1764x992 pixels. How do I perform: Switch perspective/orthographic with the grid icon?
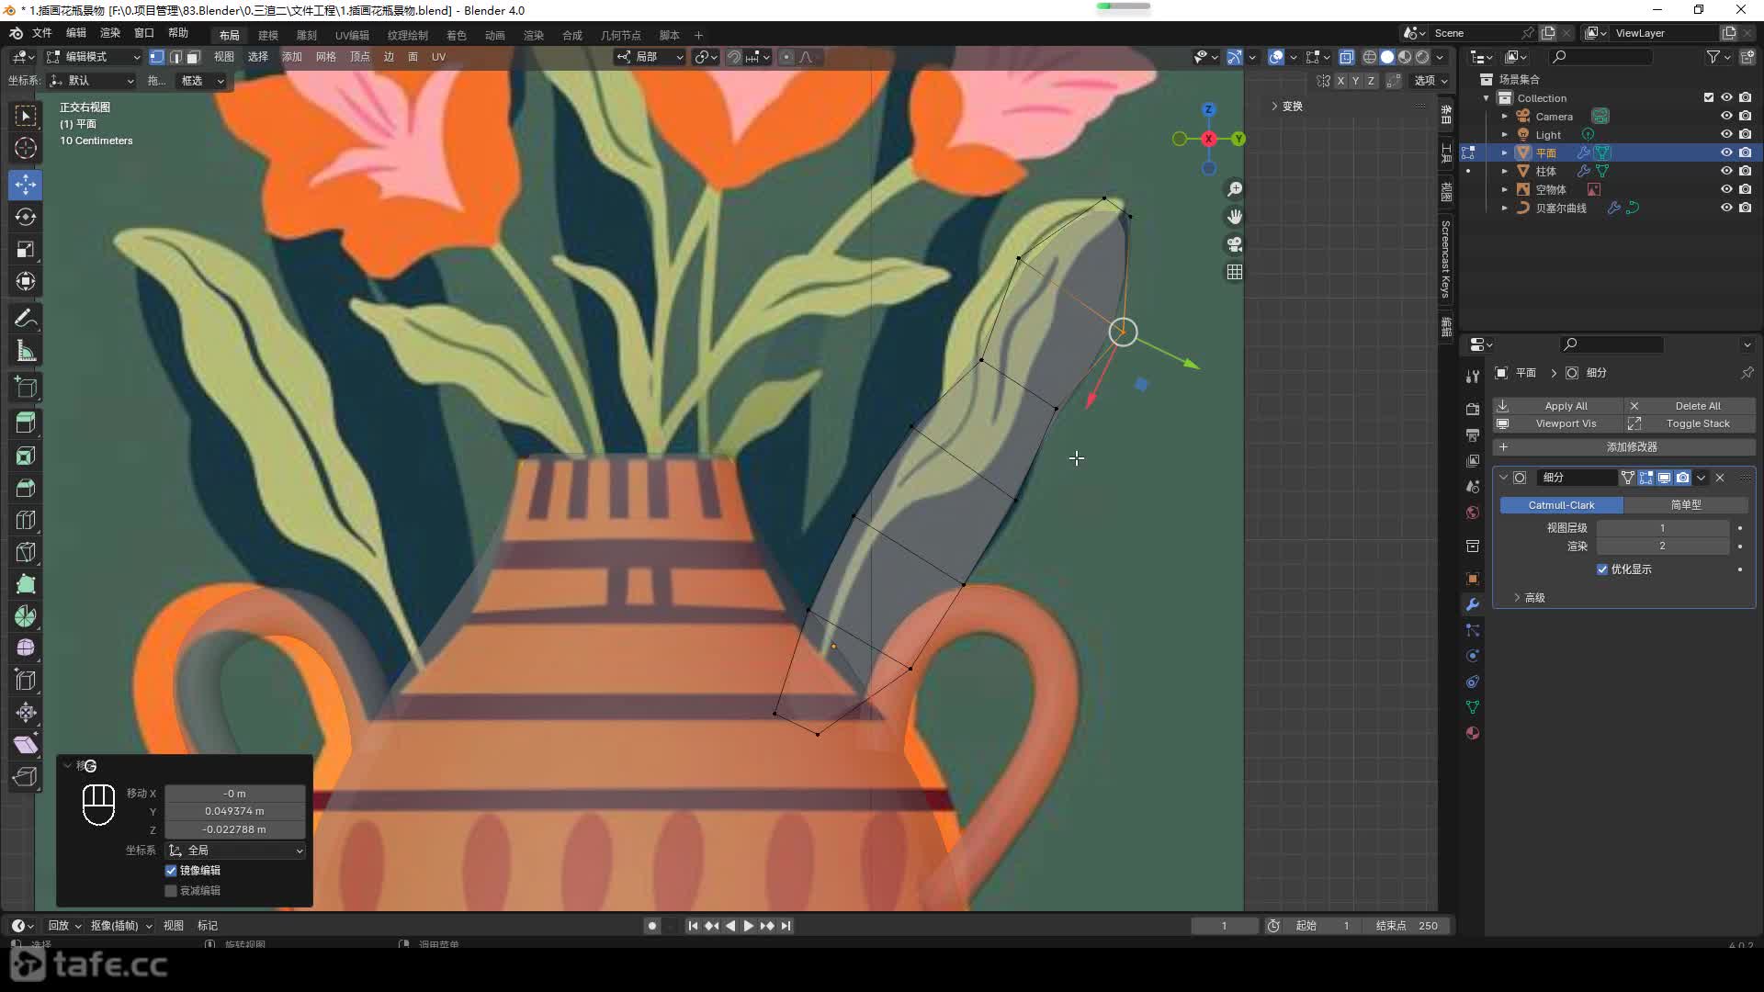[1235, 272]
